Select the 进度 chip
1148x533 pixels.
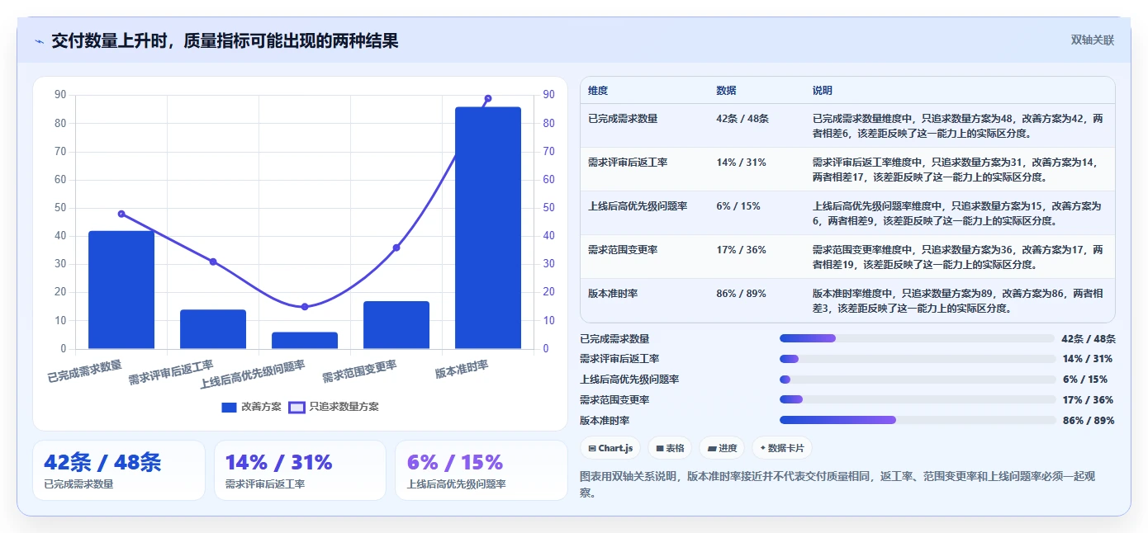click(x=722, y=448)
